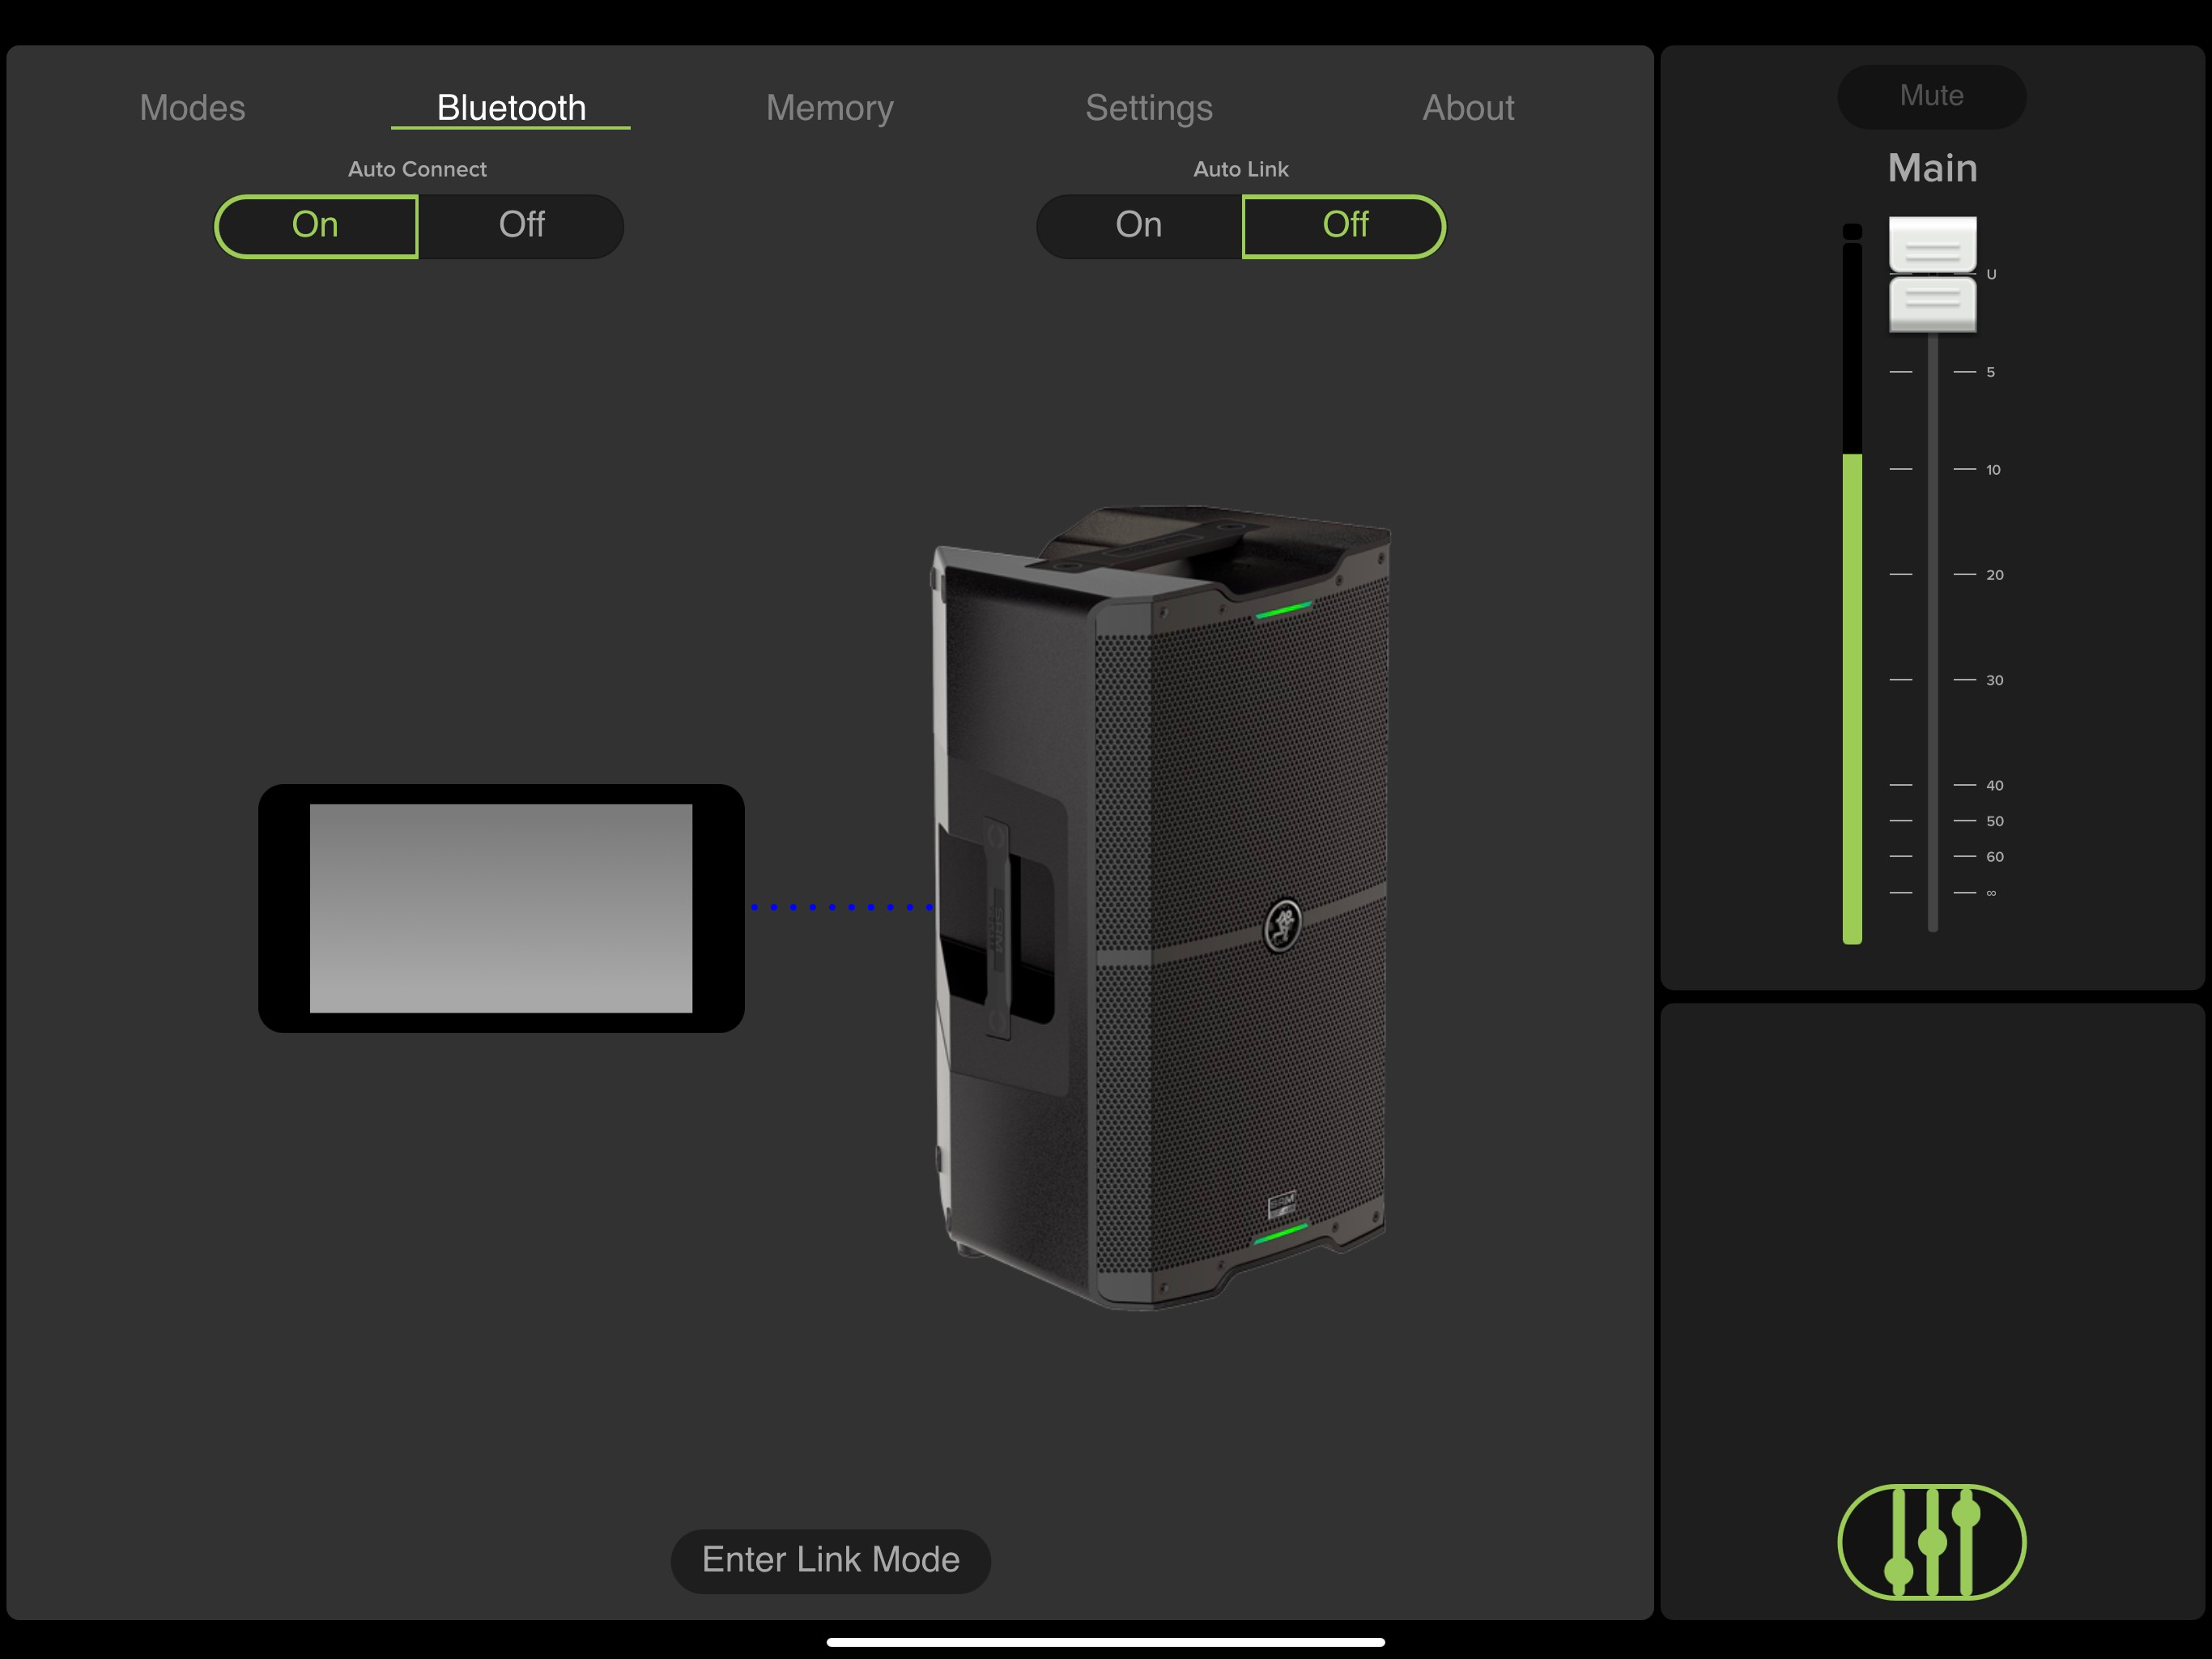Open the Memory tab

[830, 108]
